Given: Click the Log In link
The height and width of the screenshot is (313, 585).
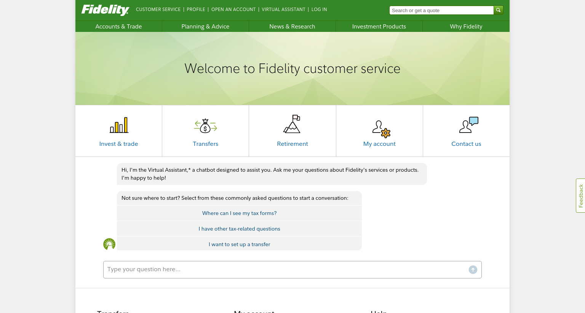Looking at the screenshot, I should point(319,9).
